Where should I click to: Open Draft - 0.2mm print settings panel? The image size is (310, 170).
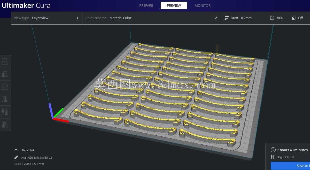[265, 18]
